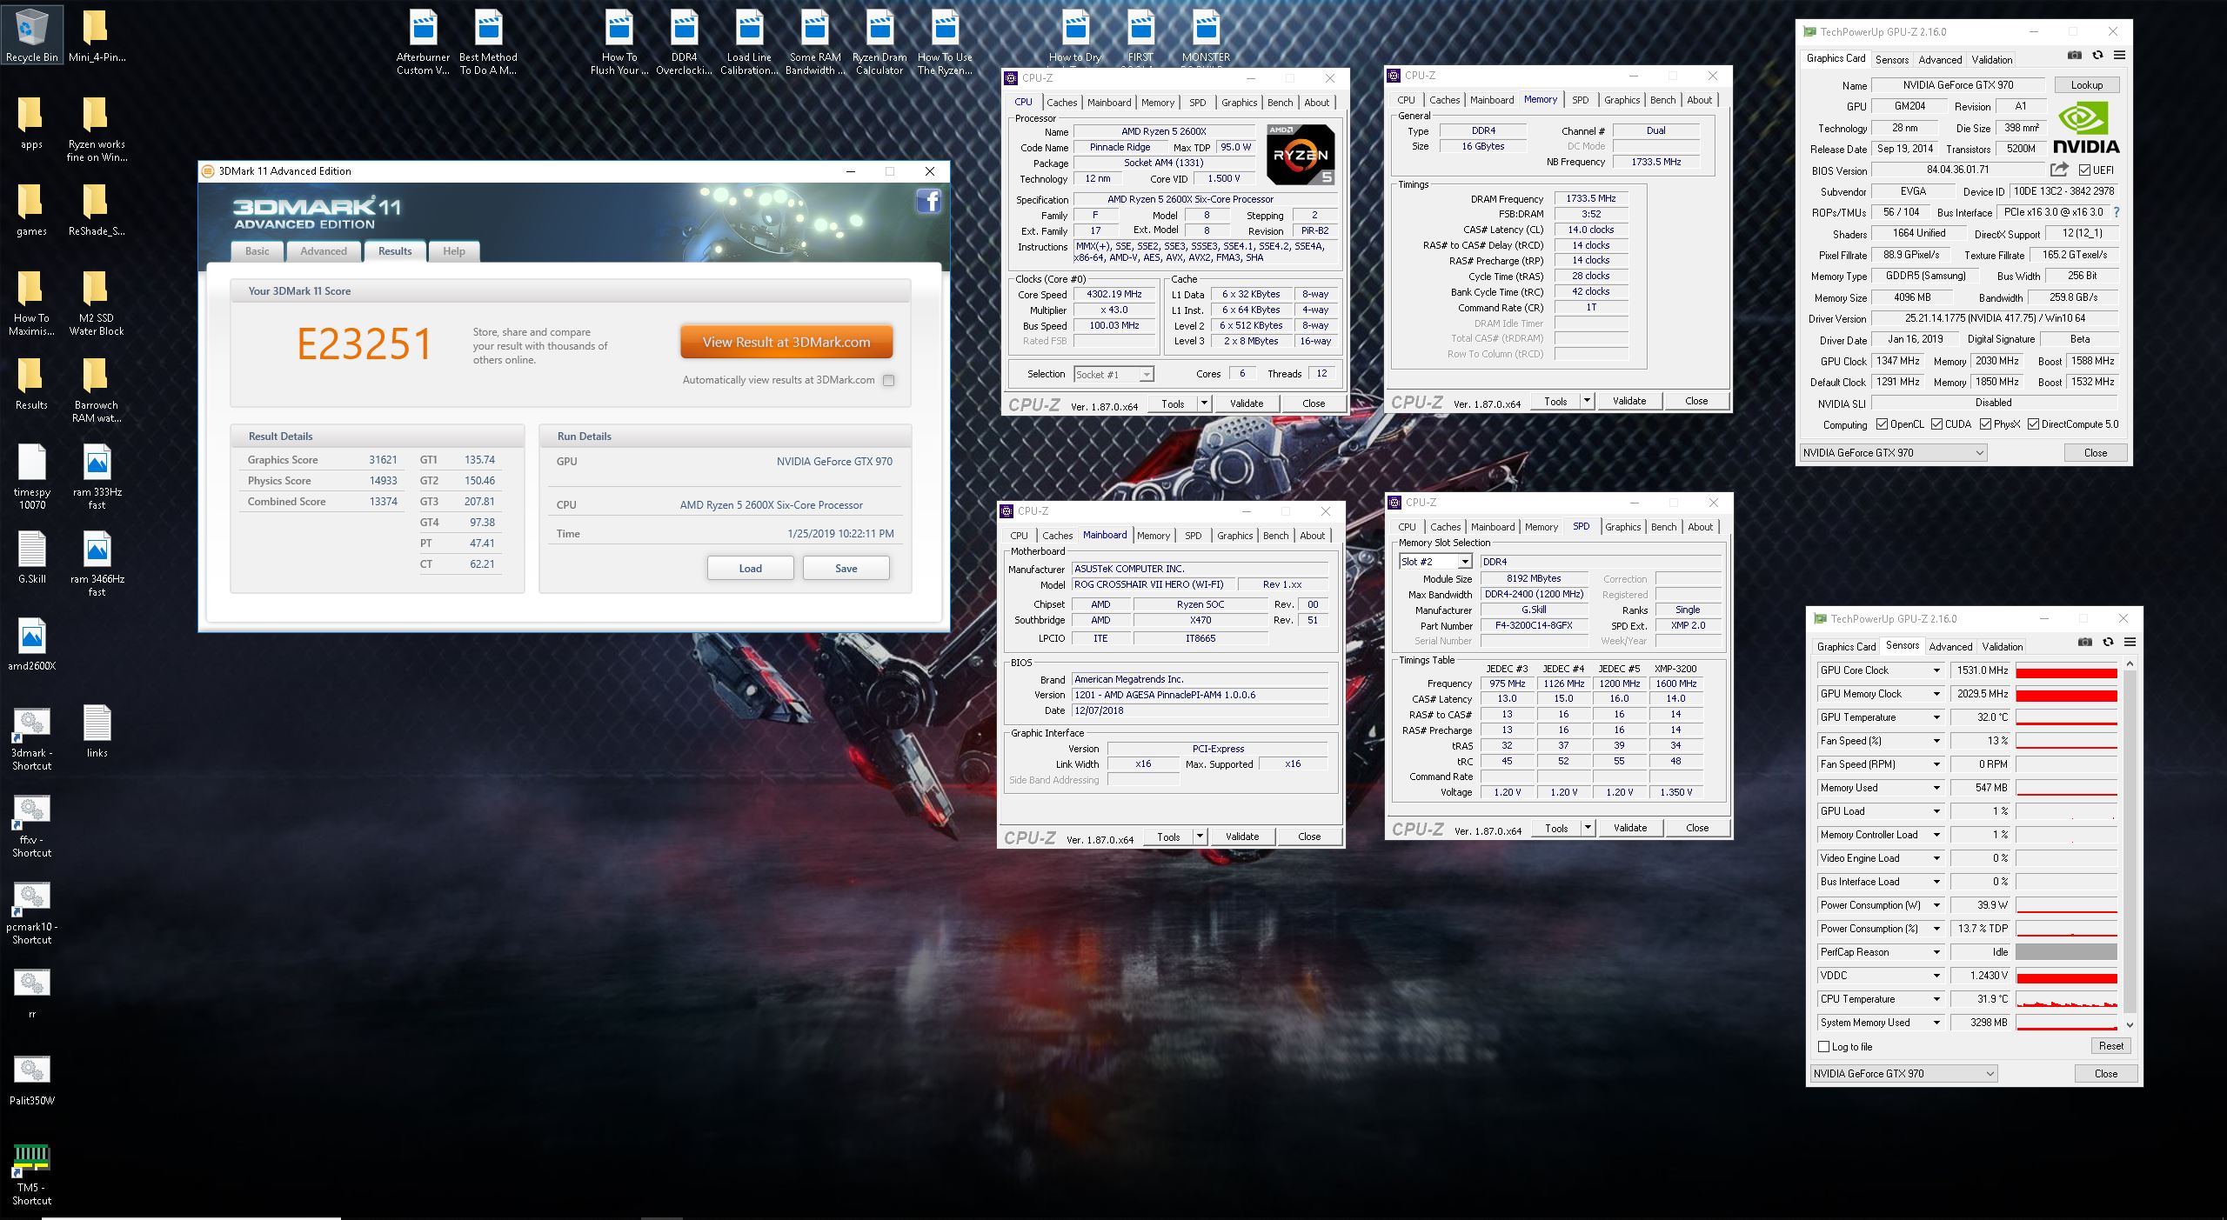Switch to the Basic tab in 3DMark 11

[257, 251]
